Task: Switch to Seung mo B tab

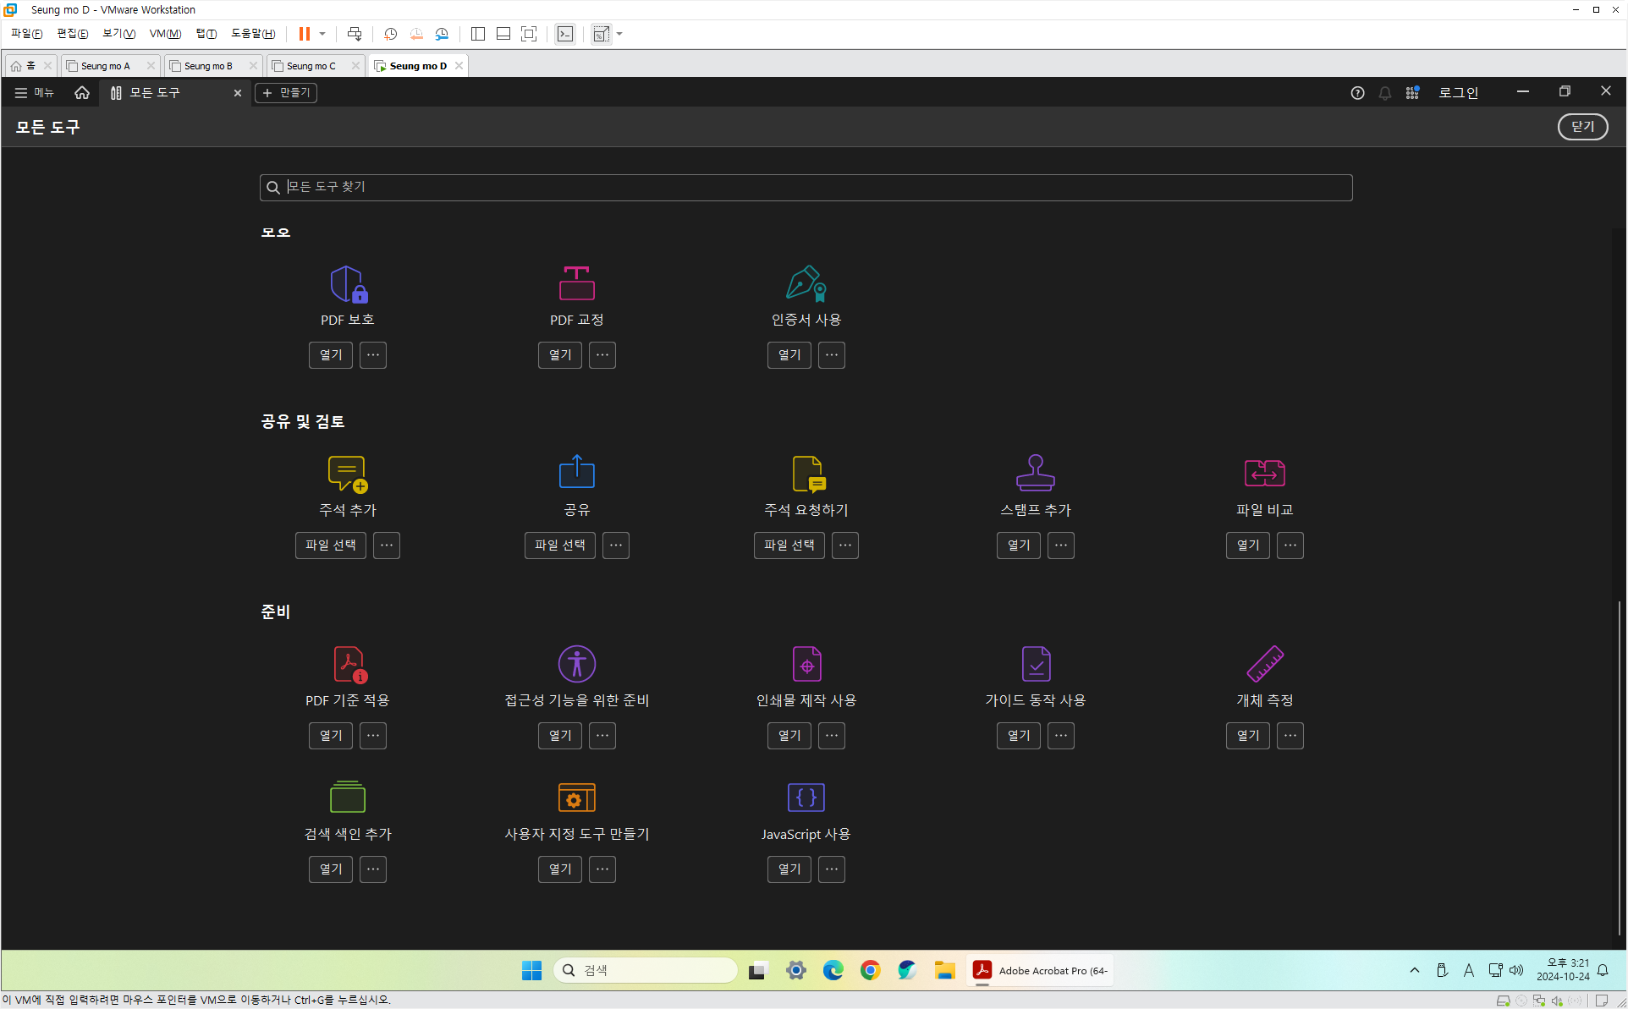Action: pos(208,66)
